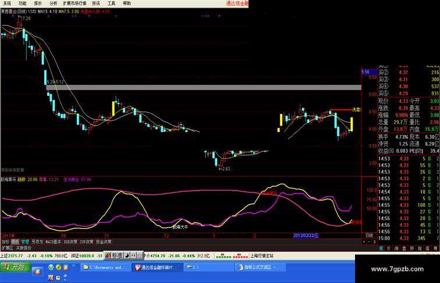Open the 扩展市场行情 menu
This screenshot has width=440, height=283.
(x=74, y=3)
